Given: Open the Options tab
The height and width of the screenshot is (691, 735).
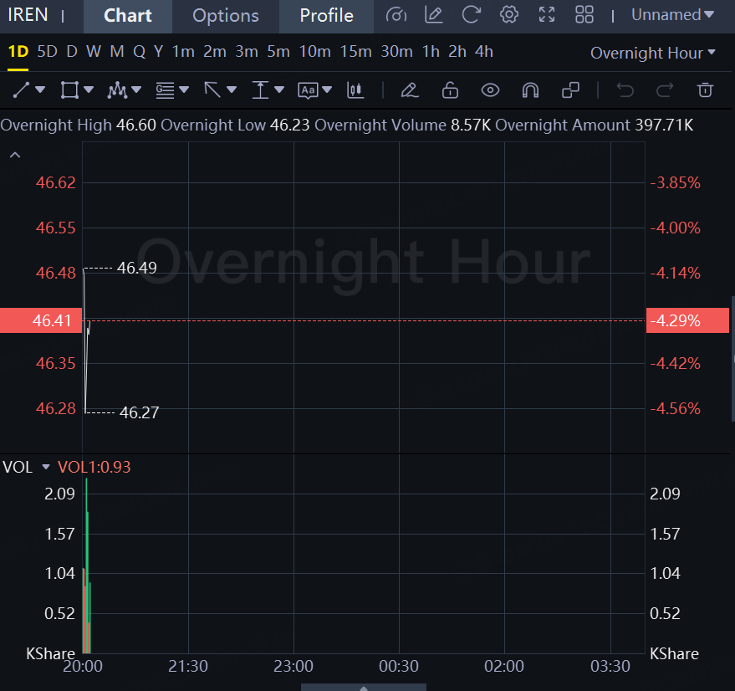Looking at the screenshot, I should [226, 16].
